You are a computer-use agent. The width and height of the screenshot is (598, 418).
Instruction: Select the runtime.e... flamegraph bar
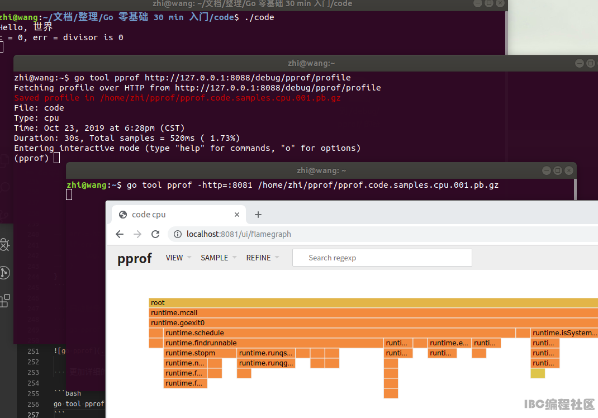tap(450, 343)
